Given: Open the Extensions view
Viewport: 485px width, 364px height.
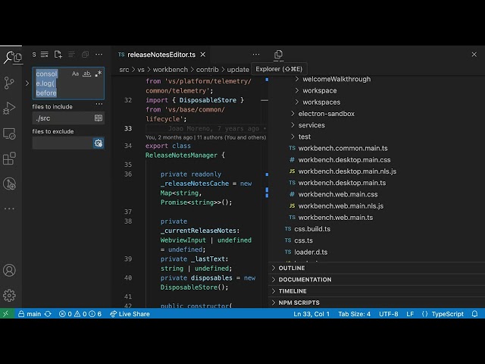Looking at the screenshot, I should (9, 158).
